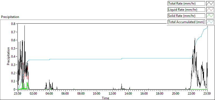
Task: Click the 16:00 time label
Action: [144, 94]
